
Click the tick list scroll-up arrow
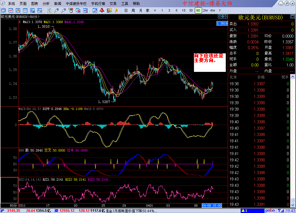pos(293,76)
